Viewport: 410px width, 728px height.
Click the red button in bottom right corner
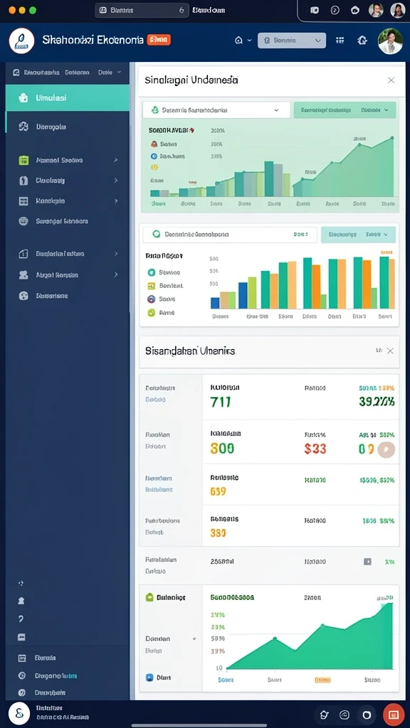[x=393, y=714]
